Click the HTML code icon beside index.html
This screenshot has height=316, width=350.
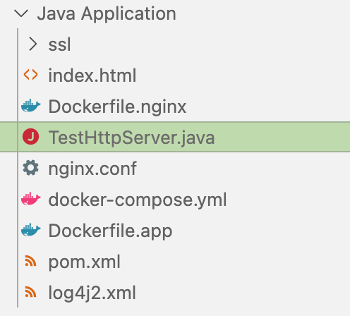point(31,75)
